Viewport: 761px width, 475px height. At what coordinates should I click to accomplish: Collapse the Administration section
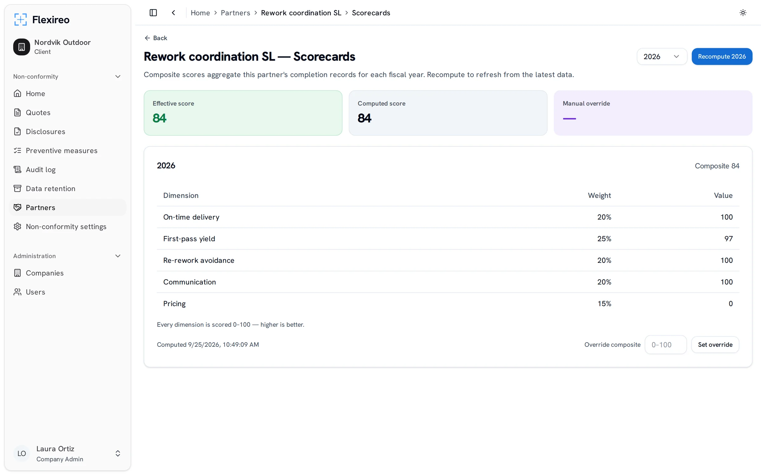(118, 256)
